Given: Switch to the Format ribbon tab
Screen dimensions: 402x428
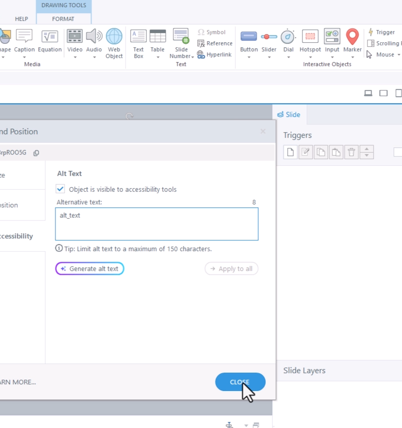Looking at the screenshot, I should pos(63,19).
